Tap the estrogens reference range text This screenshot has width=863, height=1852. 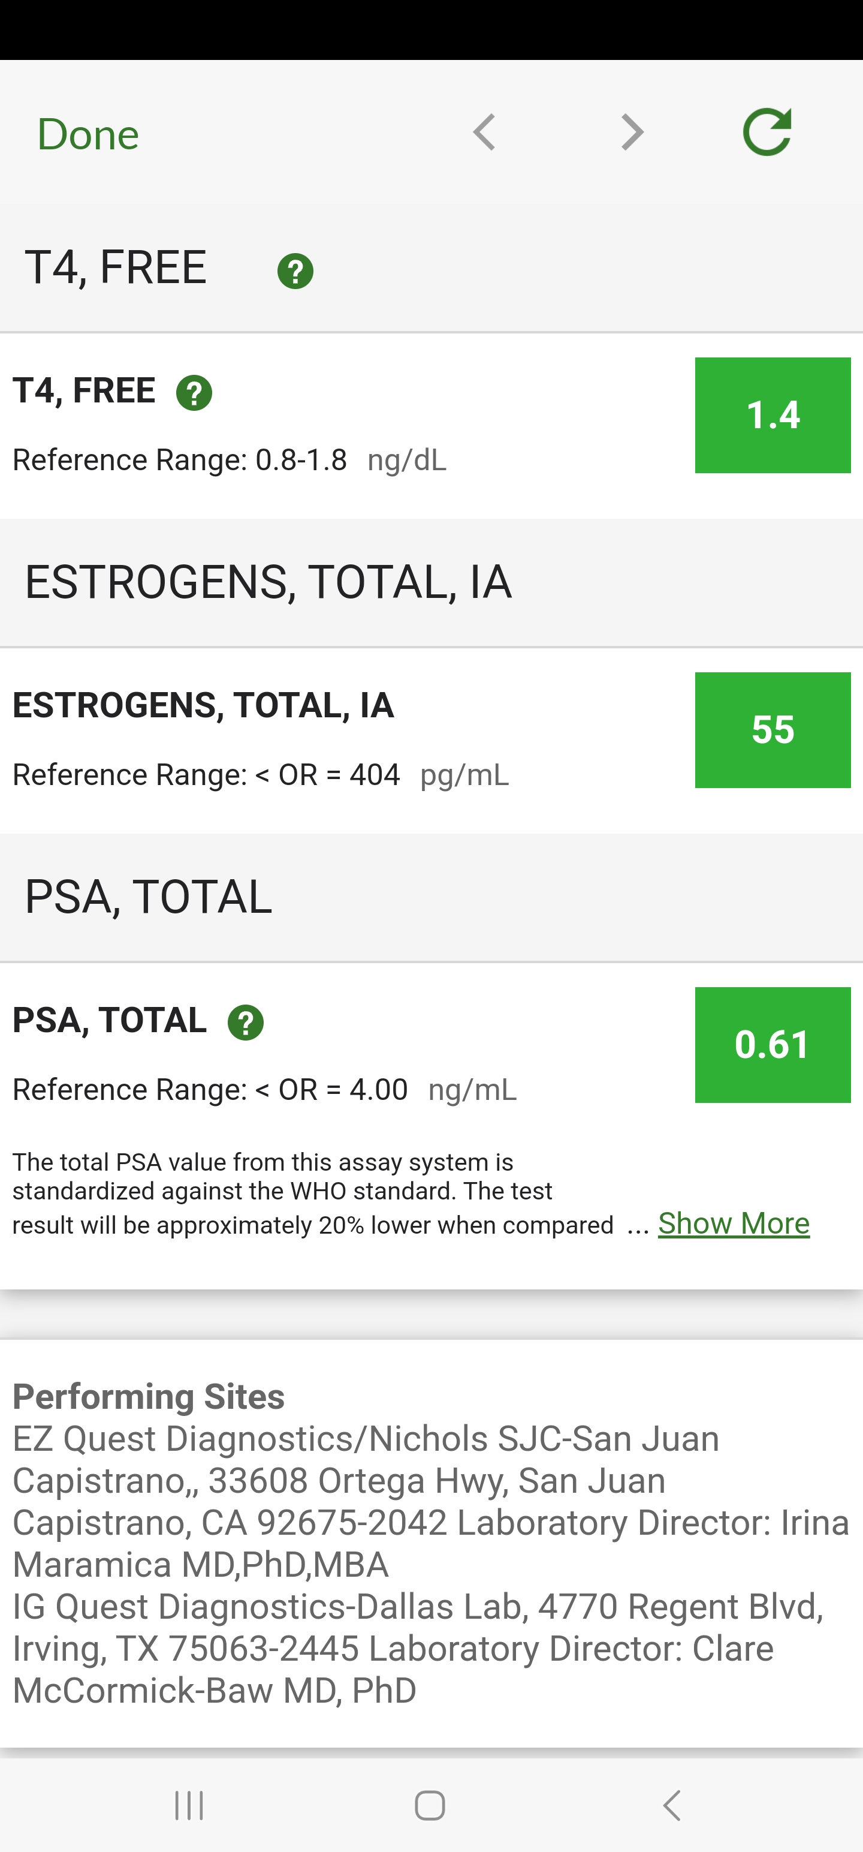click(x=206, y=775)
